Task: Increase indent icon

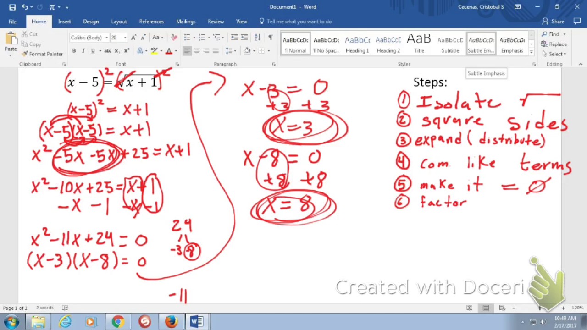Action: [x=244, y=38]
